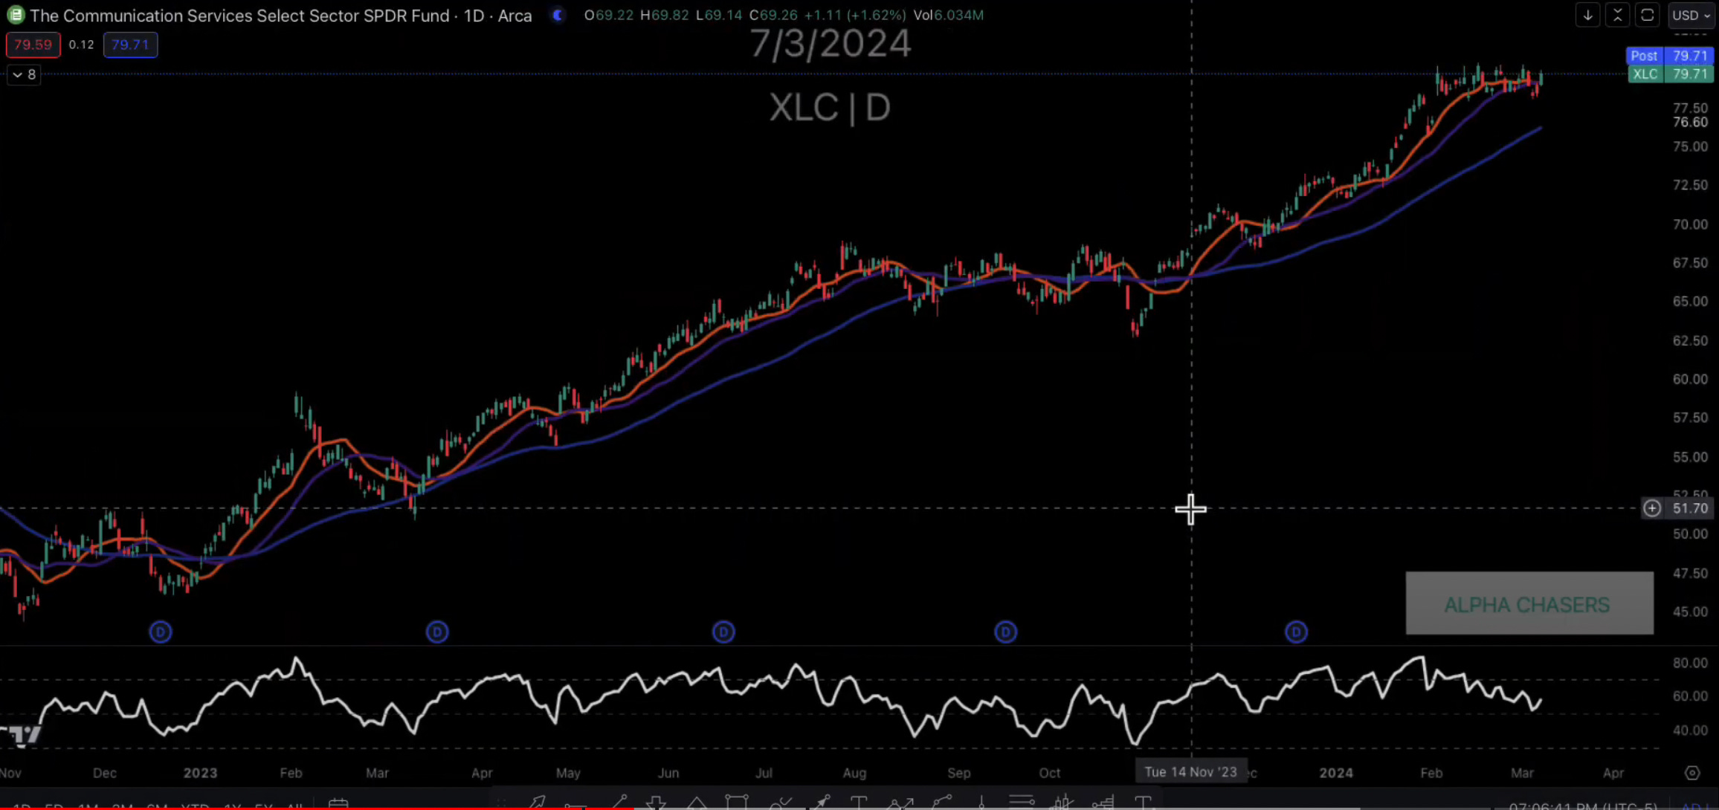The image size is (1719, 810).
Task: Click the Arca exchange label
Action: [x=515, y=16]
